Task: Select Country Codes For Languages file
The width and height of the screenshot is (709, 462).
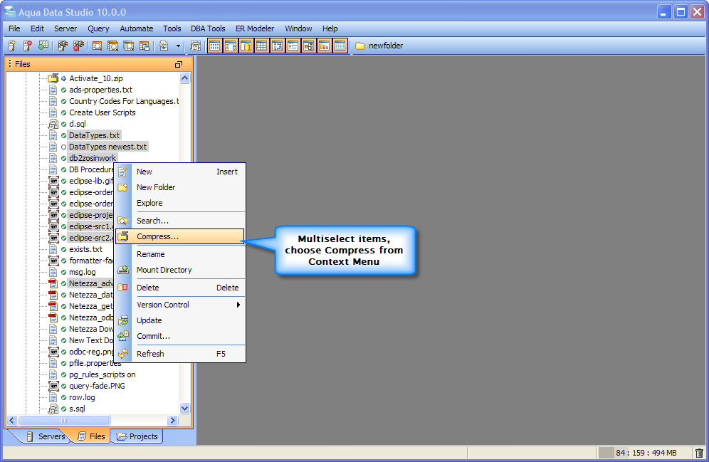Action: point(124,101)
